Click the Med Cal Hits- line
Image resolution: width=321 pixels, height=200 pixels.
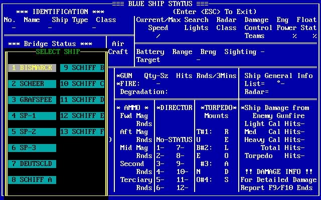pyautogui.click(x=274, y=132)
